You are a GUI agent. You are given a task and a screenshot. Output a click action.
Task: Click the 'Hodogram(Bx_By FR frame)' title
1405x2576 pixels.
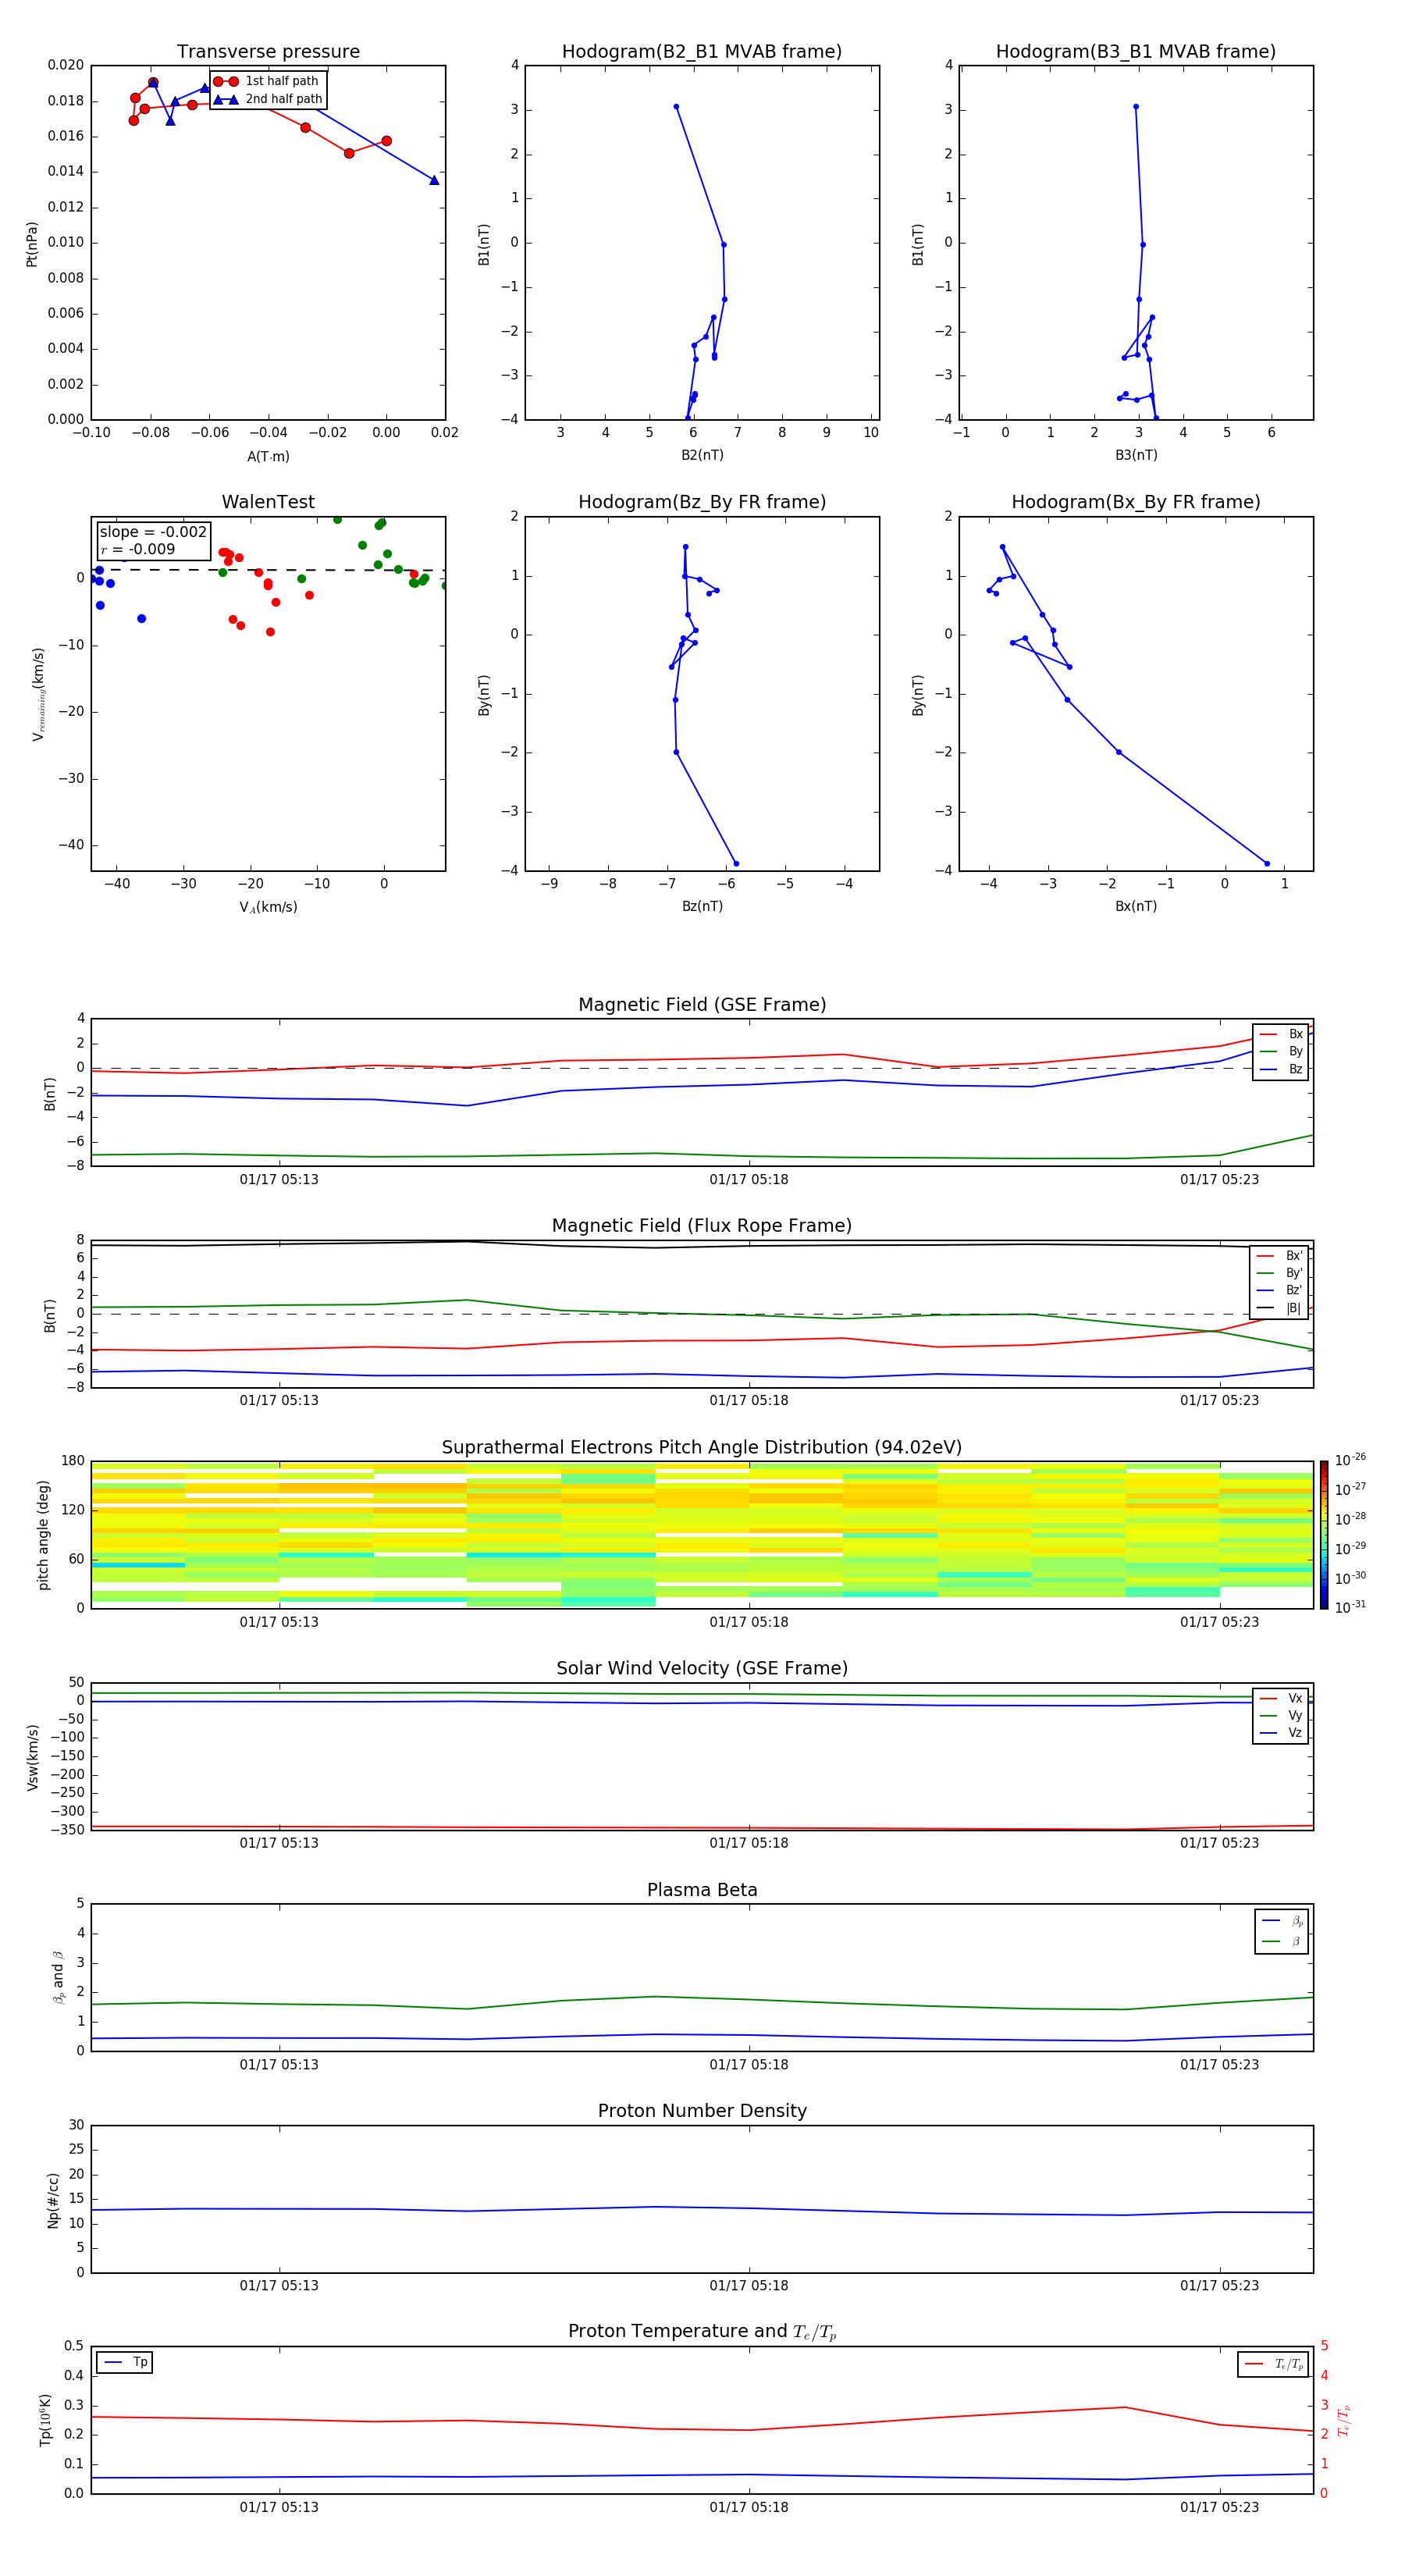pyautogui.click(x=1136, y=502)
